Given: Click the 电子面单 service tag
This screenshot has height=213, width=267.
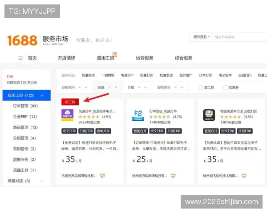Looking at the screenshot, I should coord(225,75).
